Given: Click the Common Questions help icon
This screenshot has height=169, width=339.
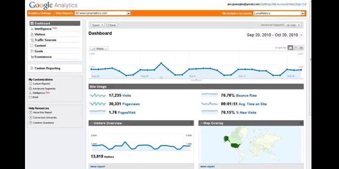Looking at the screenshot, I should [x=31, y=123].
